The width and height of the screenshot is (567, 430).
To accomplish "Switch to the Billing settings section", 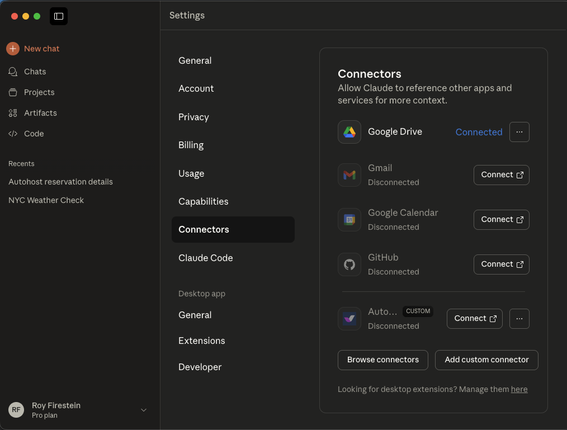I will click(191, 145).
